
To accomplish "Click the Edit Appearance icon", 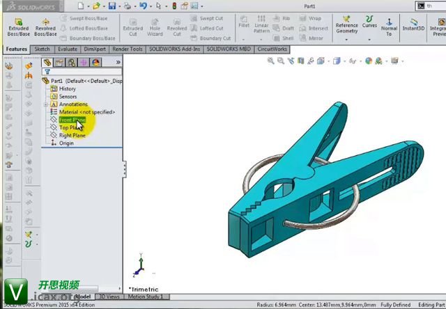I will (x=369, y=61).
